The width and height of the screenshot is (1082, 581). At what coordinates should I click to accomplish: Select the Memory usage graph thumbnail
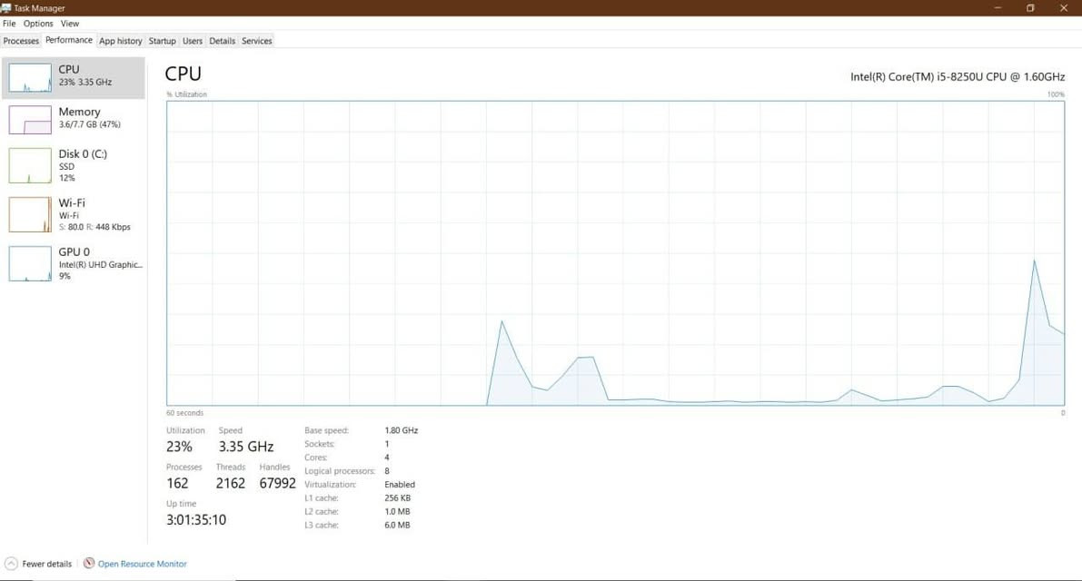pyautogui.click(x=30, y=120)
